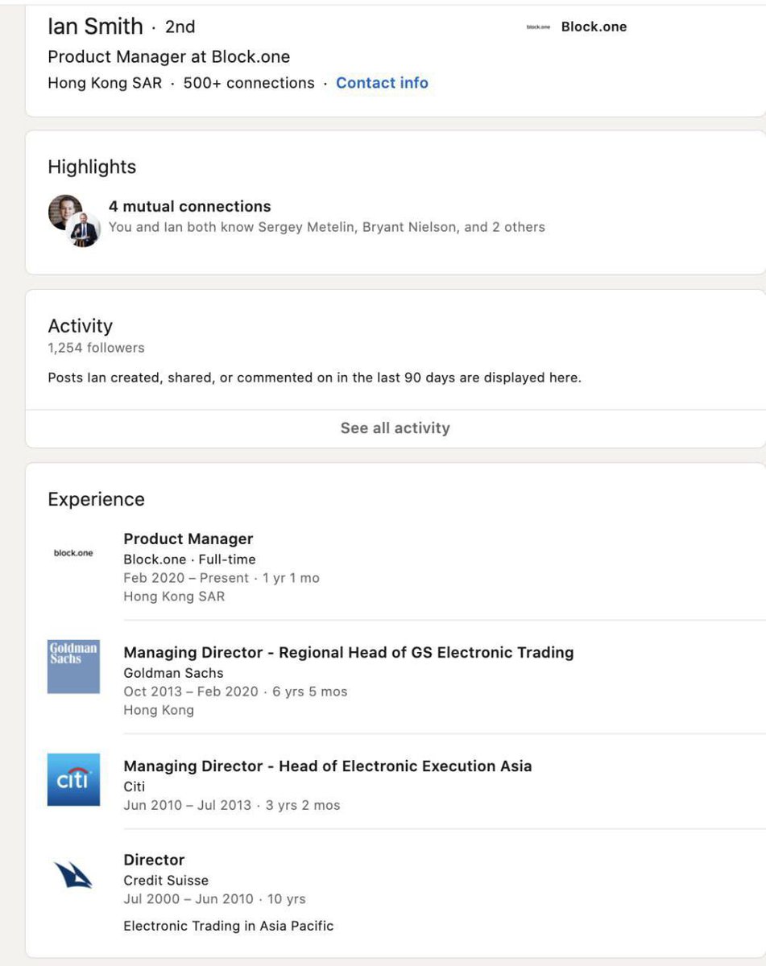Viewport: 766px width, 966px height.
Task: Click the Managing Director Goldman Sachs job title
Action: pyautogui.click(x=349, y=652)
